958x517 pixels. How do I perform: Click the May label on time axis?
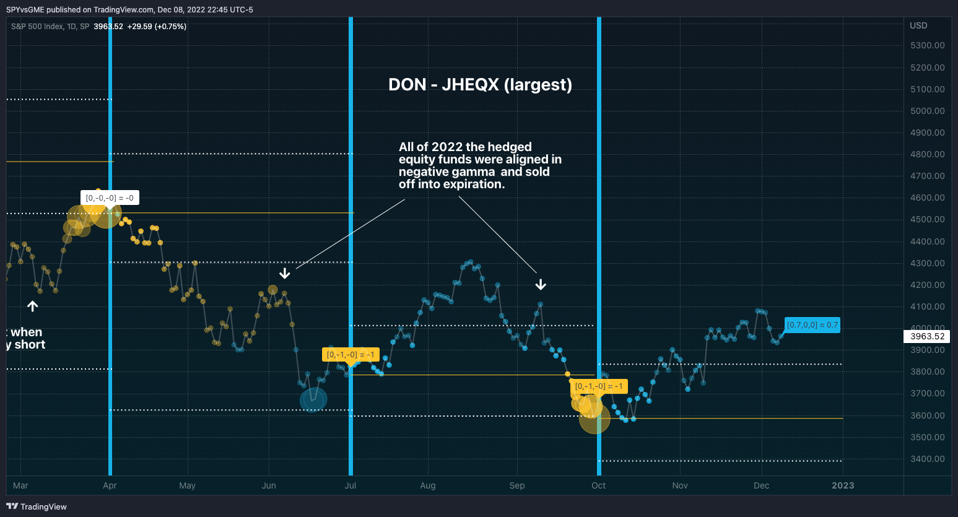coord(187,485)
